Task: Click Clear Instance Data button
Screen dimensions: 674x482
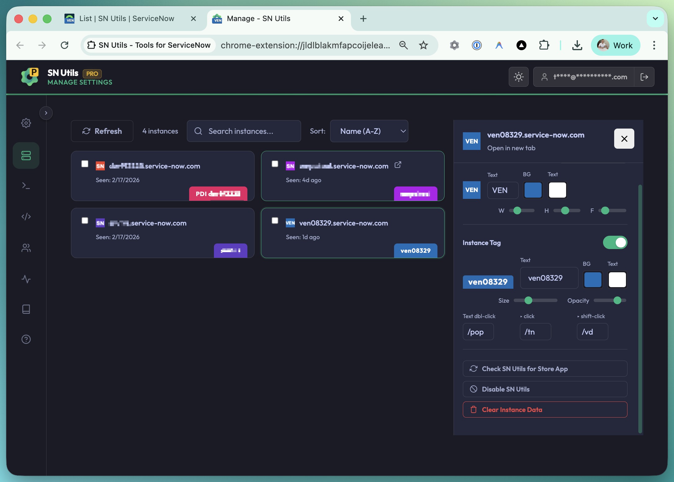Action: [545, 410]
